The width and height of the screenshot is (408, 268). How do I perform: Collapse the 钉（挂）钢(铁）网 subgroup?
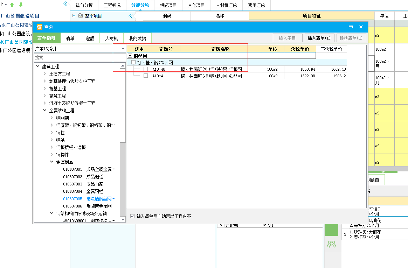[x=133, y=62]
